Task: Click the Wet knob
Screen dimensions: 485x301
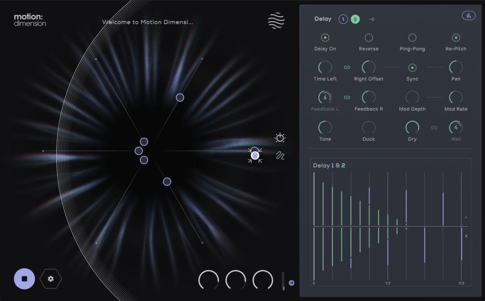Action: pyautogui.click(x=455, y=127)
